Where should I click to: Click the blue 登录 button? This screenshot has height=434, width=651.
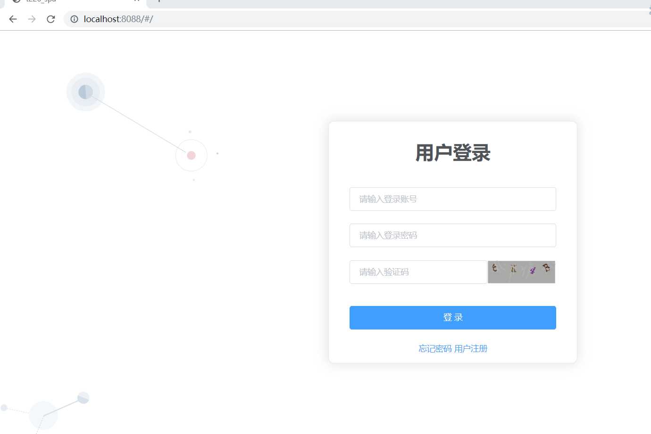[452, 318]
